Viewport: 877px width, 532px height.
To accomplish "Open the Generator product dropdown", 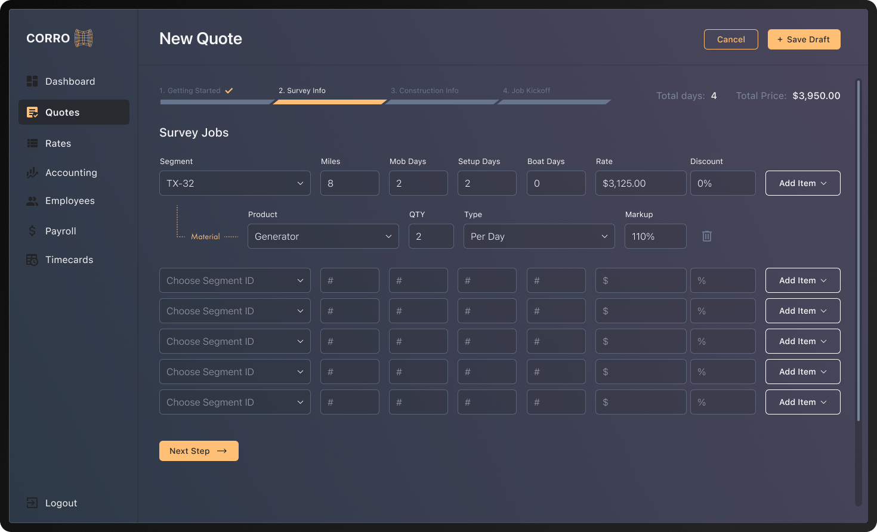I will pyautogui.click(x=323, y=236).
